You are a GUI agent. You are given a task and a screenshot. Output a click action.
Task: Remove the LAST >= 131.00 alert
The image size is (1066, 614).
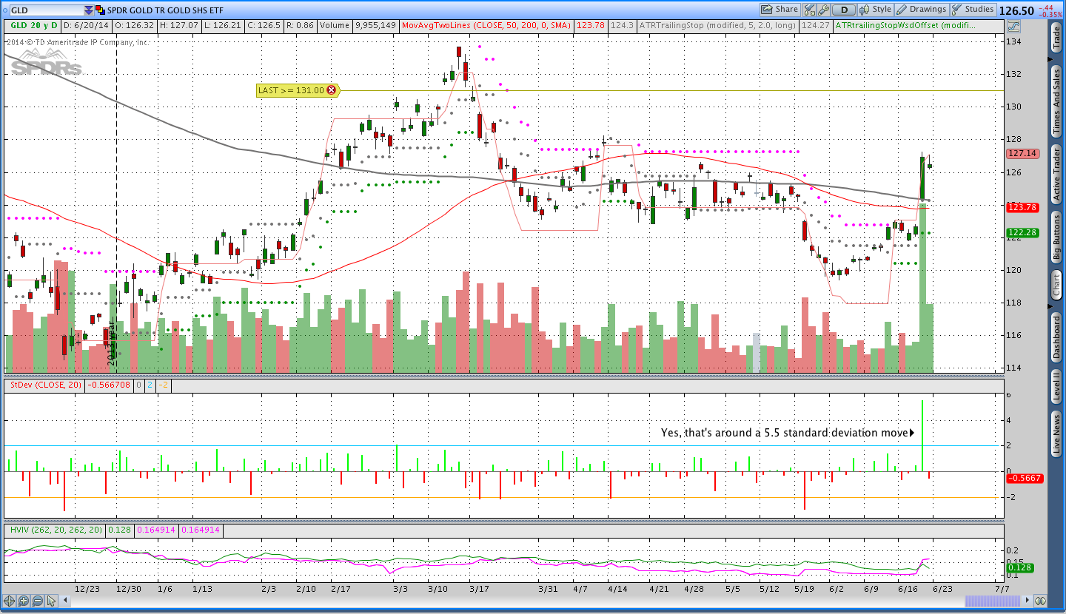[x=331, y=90]
